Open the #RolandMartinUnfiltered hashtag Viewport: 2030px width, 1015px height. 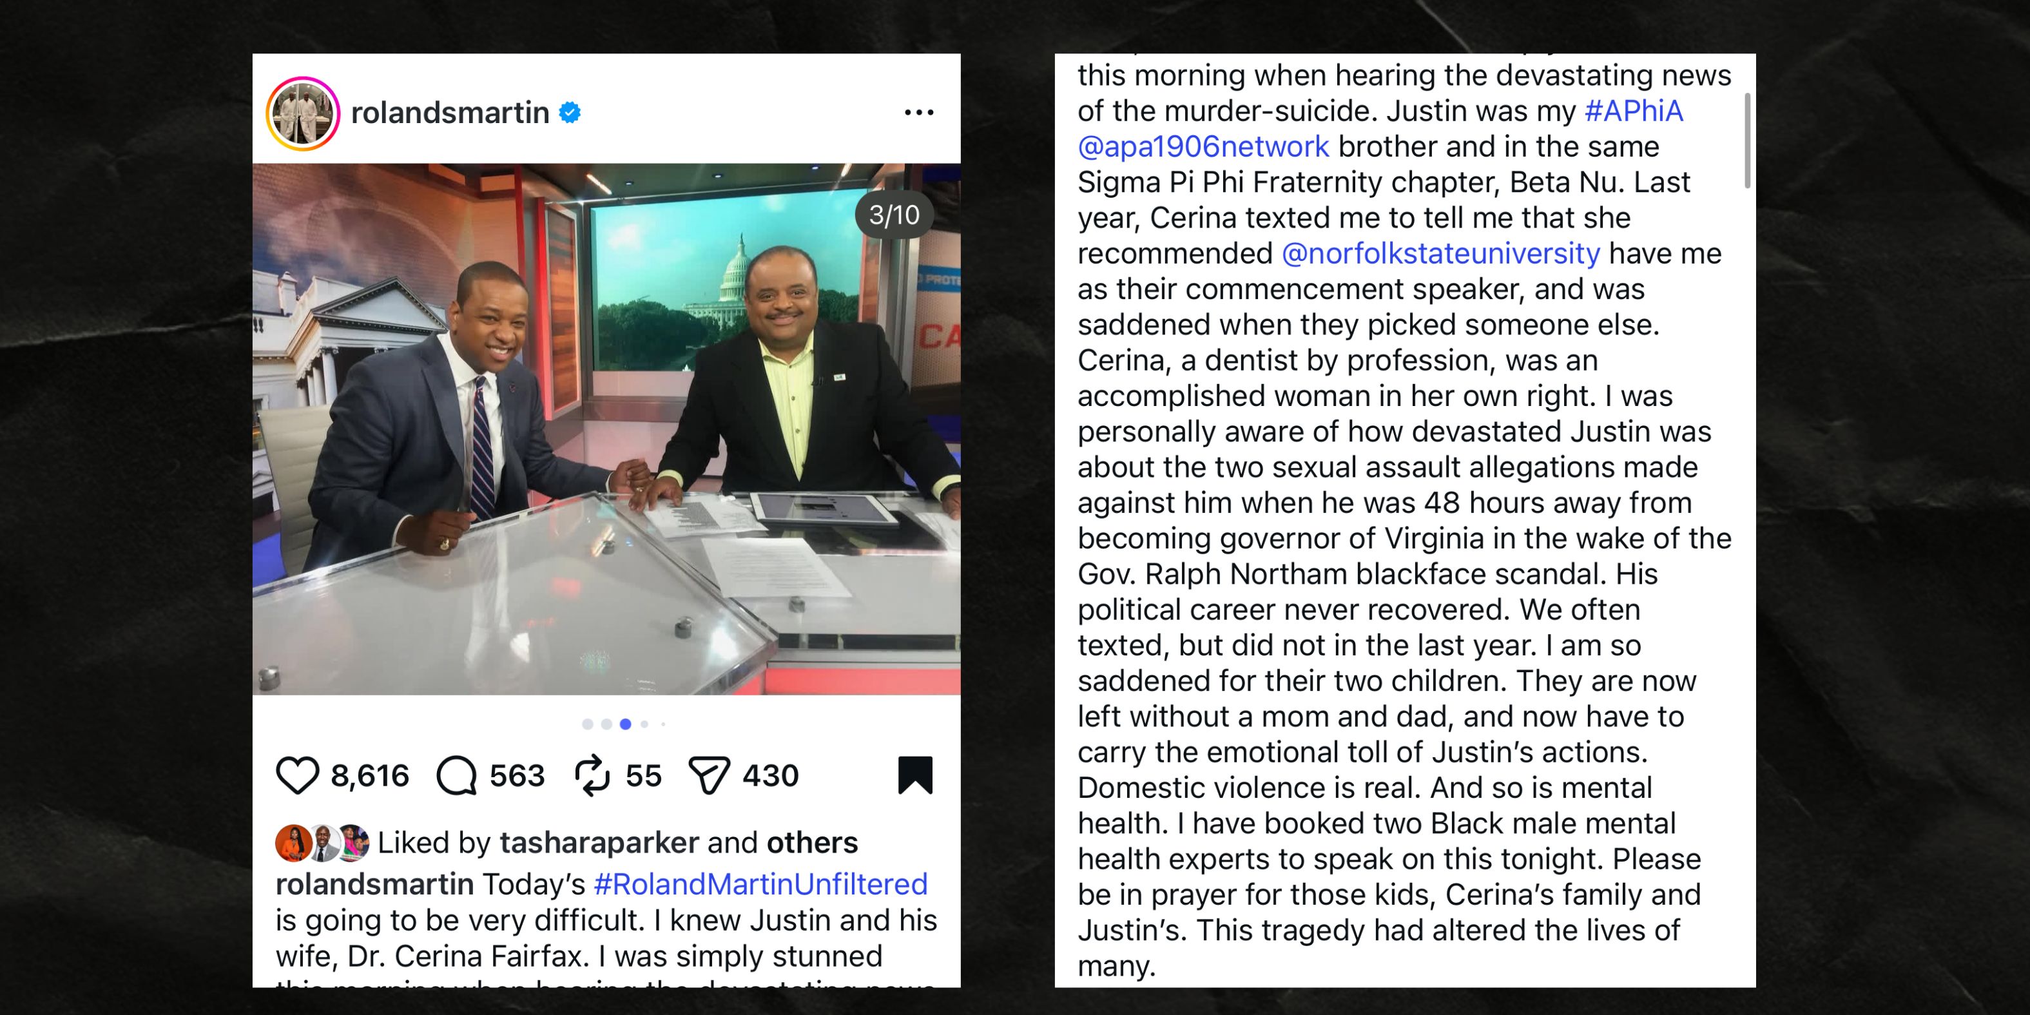(x=760, y=884)
